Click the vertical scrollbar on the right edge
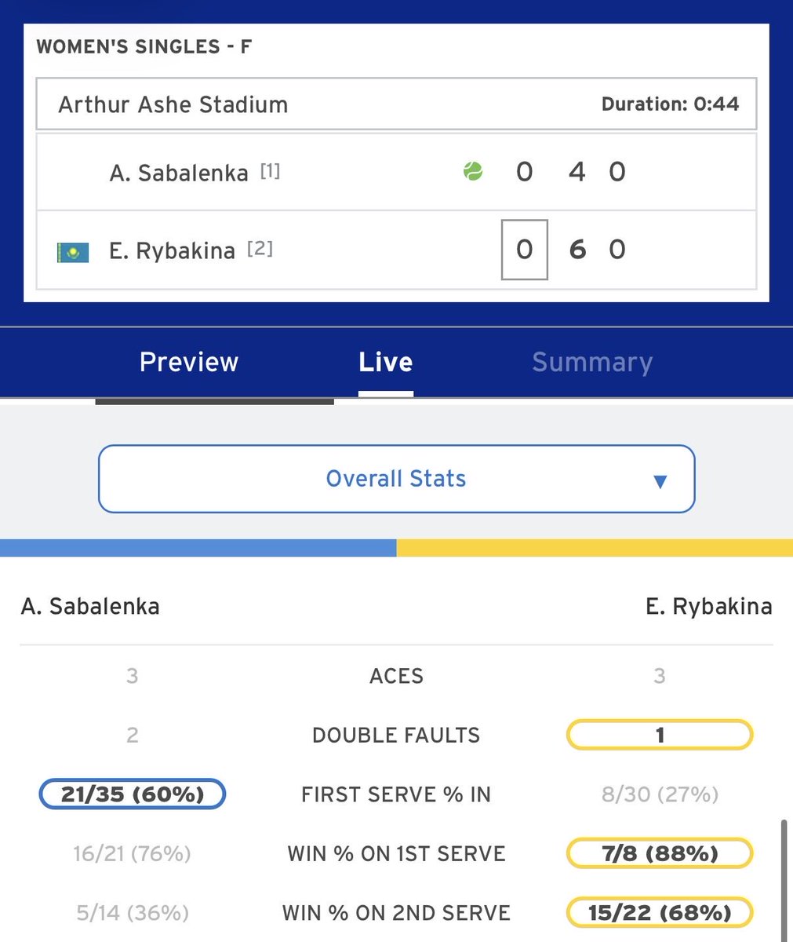Screen dimensions: 793x942 pos(784,879)
